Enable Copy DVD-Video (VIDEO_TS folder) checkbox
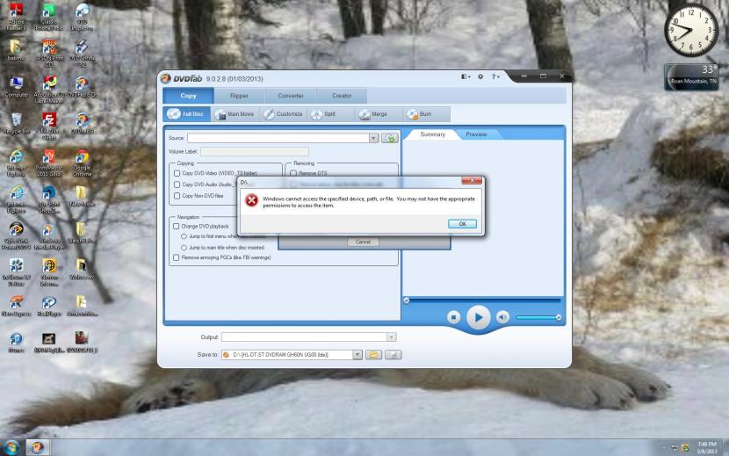 (x=177, y=173)
